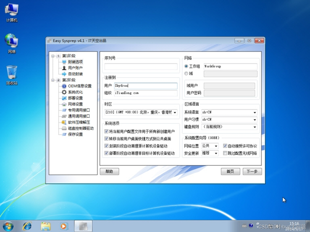Launch Internet Explorer from the taskbar
The image size is (310, 232).
pos(27,226)
